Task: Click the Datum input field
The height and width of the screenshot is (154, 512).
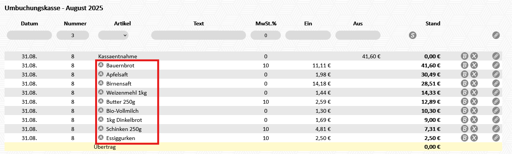Action: tap(29, 35)
